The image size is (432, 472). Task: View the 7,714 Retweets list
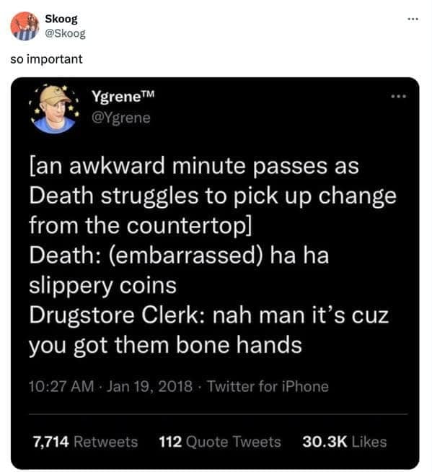point(85,442)
